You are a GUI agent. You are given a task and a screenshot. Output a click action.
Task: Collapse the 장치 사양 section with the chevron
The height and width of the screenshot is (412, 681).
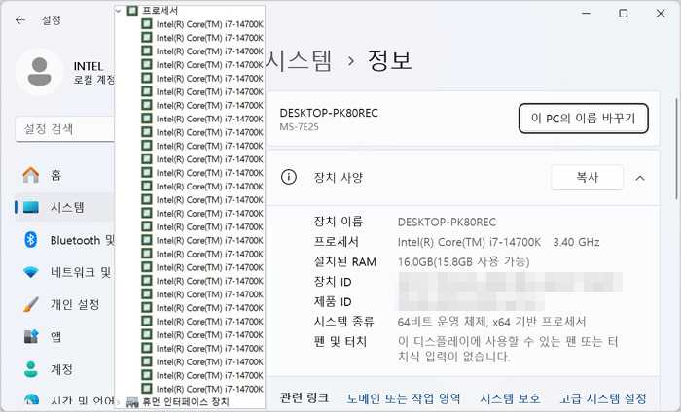639,178
